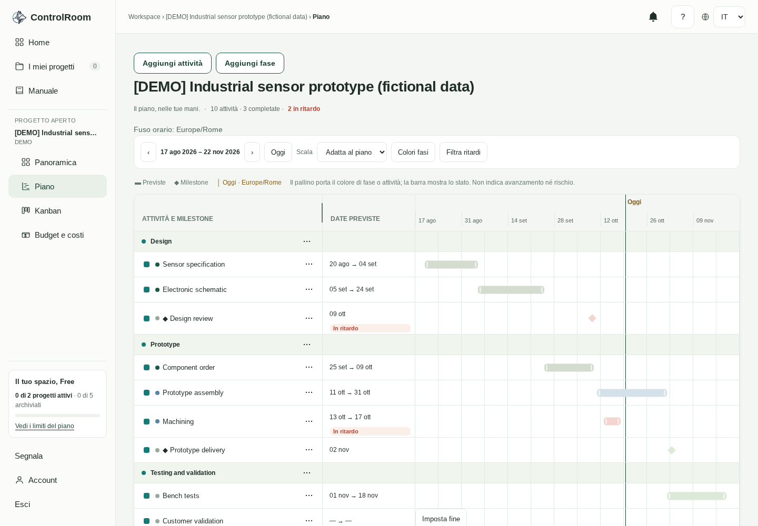
Task: Click the ControlRoom logo icon
Action: 19,17
